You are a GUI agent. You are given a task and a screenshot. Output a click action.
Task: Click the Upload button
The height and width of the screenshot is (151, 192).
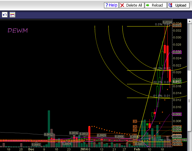pos(178,5)
